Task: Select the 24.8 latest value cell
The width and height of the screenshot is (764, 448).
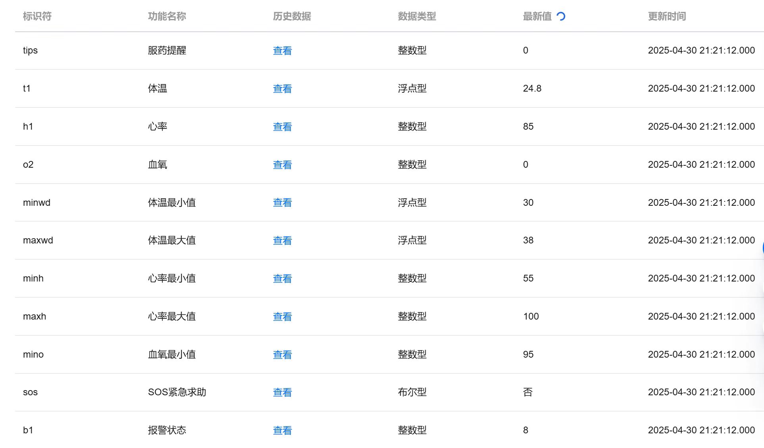Action: coord(532,88)
